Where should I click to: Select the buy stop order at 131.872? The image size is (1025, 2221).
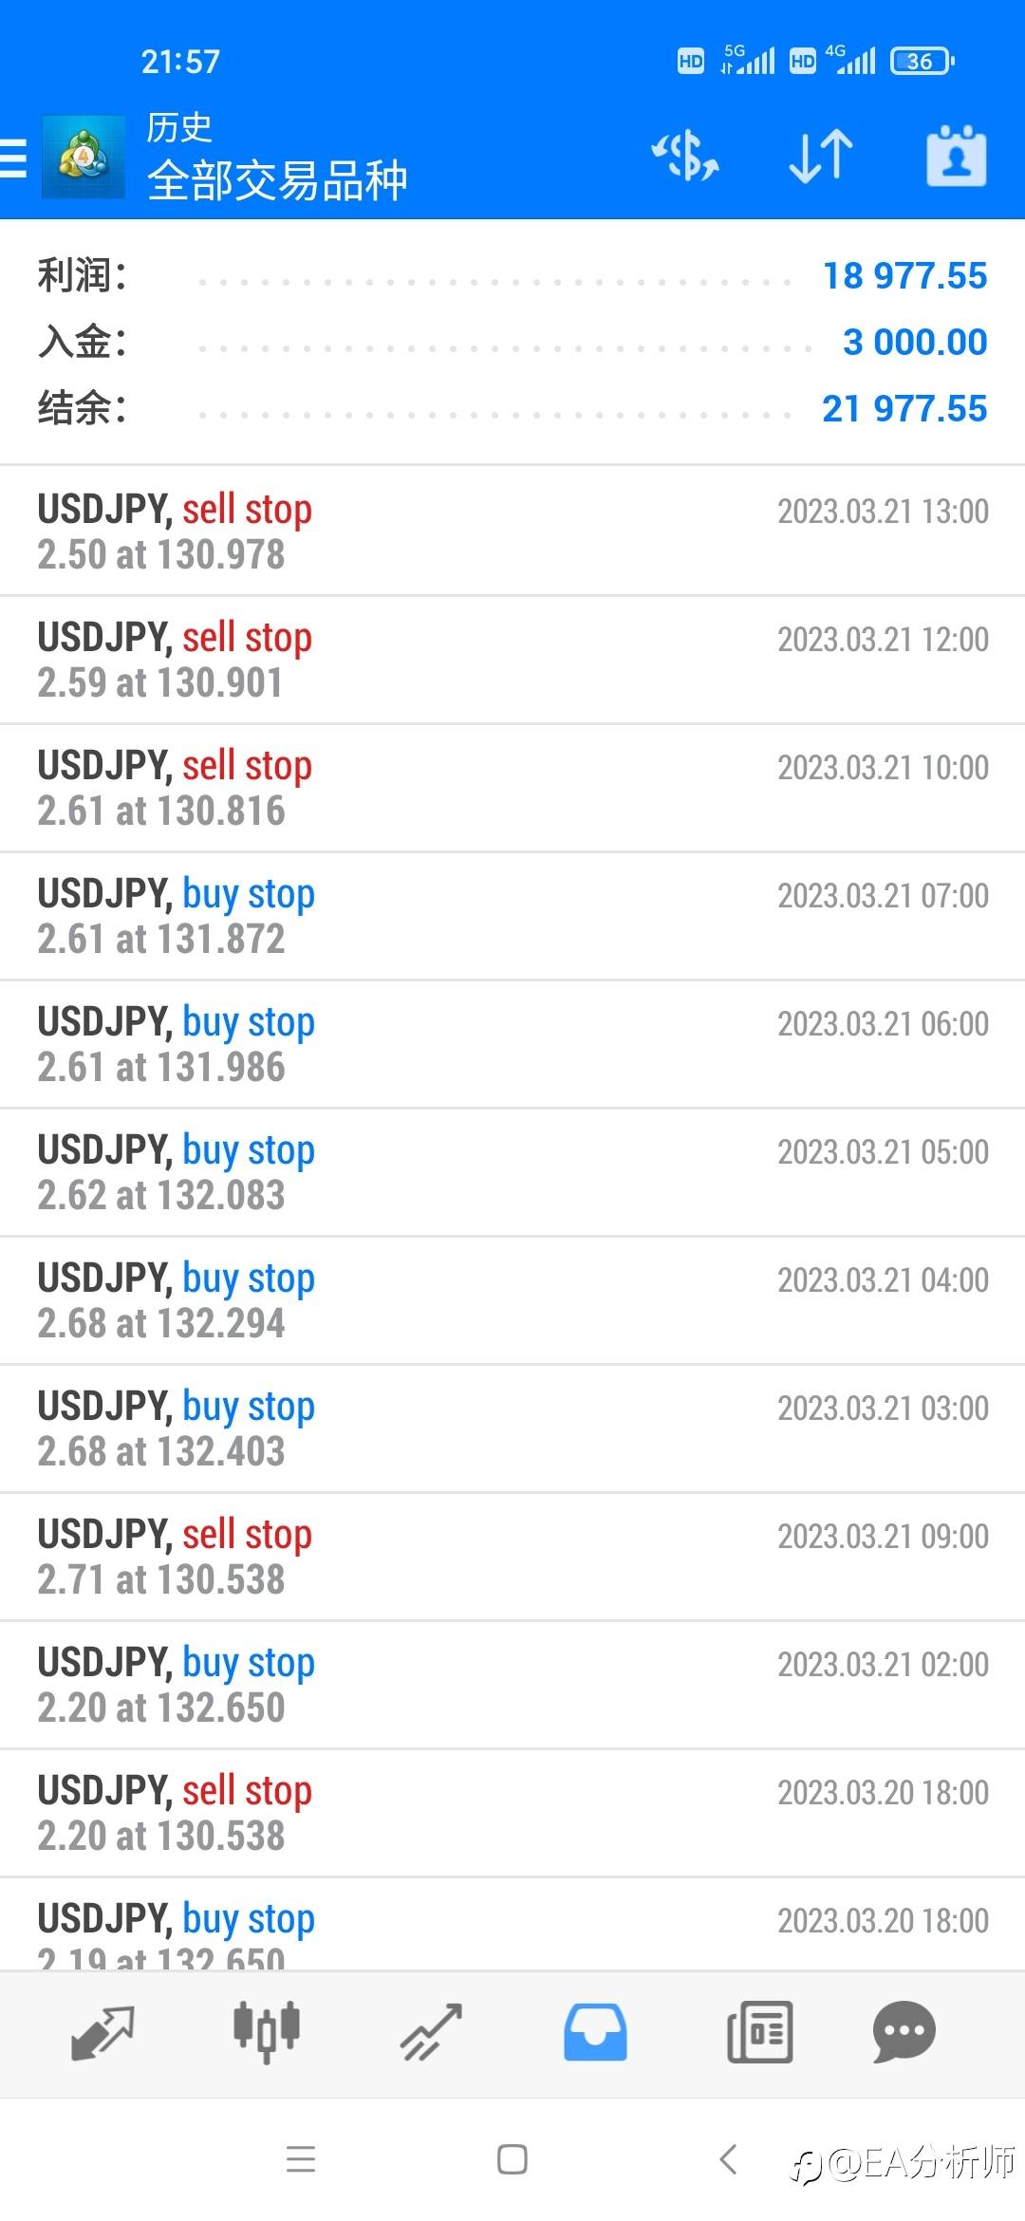pyautogui.click(x=512, y=916)
